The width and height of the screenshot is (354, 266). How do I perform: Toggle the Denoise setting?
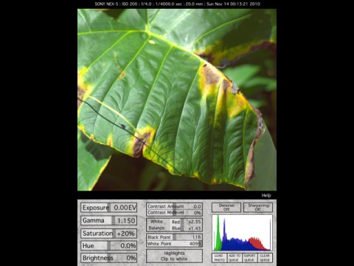[226, 208]
